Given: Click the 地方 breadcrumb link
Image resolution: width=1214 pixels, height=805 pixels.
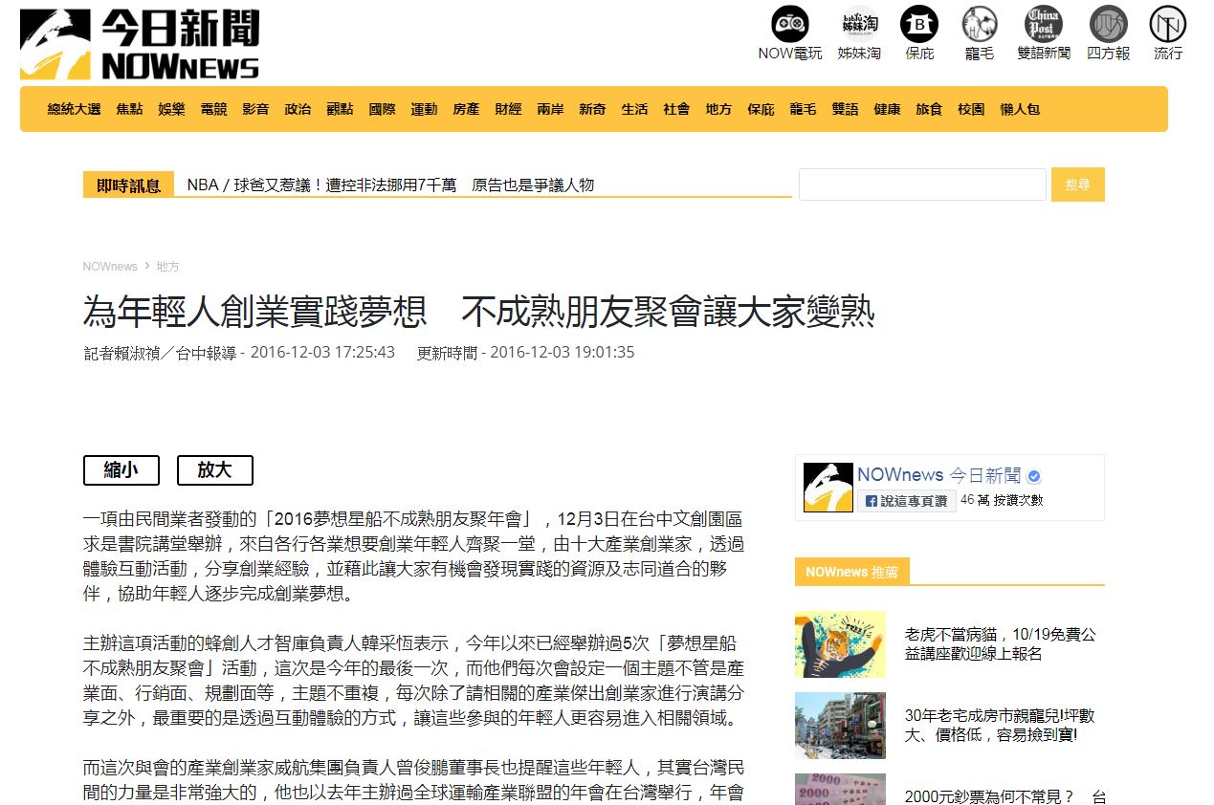Looking at the screenshot, I should [x=167, y=267].
